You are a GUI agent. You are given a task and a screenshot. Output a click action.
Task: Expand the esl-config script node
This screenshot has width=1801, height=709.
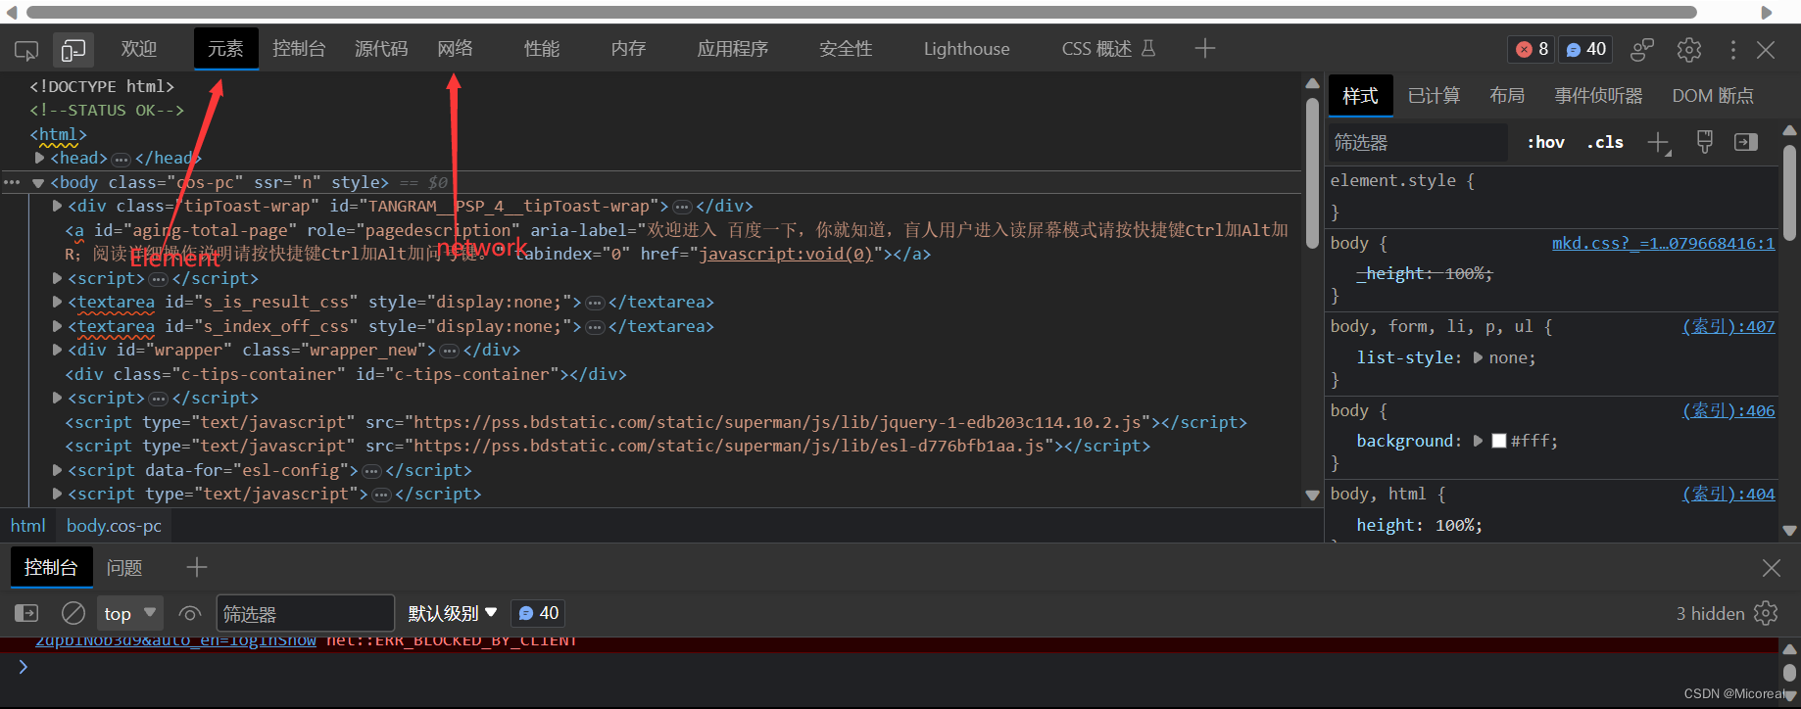click(x=57, y=470)
